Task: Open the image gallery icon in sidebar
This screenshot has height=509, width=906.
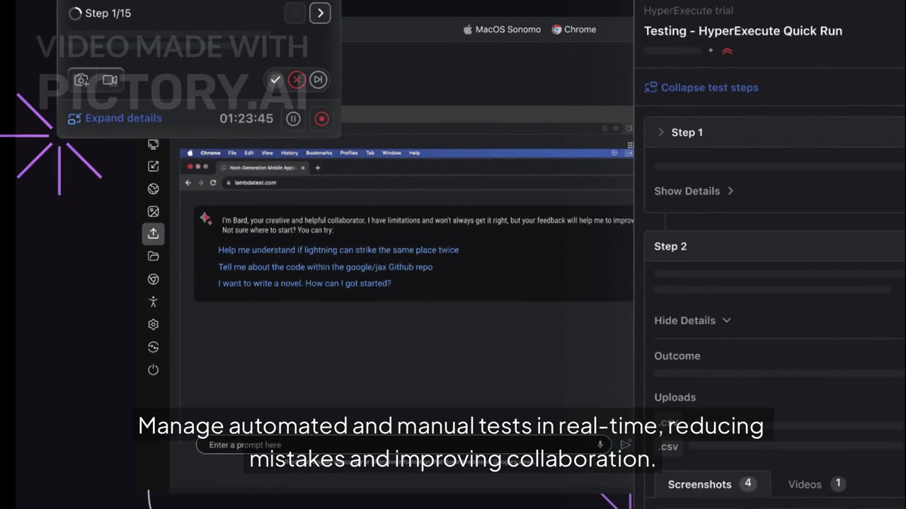Action: (x=153, y=211)
